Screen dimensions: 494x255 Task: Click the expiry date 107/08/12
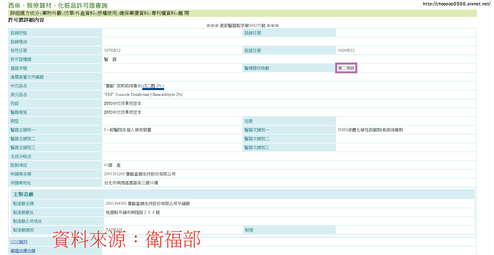[x=112, y=50]
